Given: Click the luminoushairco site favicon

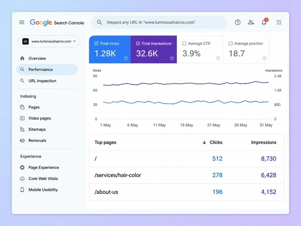Looking at the screenshot, I should [26, 41].
